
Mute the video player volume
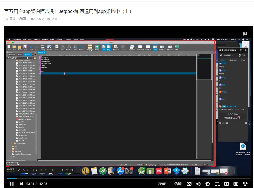198,184
